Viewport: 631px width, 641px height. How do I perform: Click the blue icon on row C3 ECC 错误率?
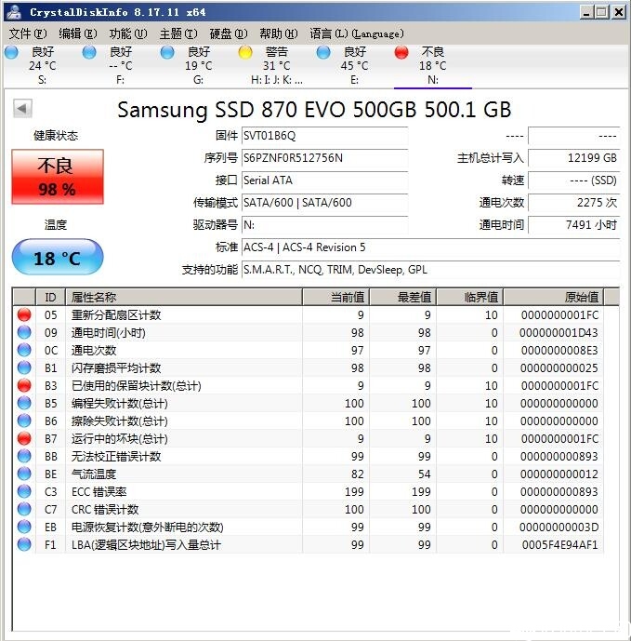[x=24, y=491]
